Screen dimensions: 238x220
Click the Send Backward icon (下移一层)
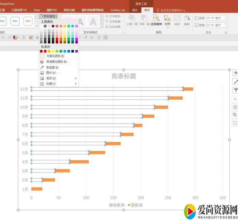tap(144, 20)
